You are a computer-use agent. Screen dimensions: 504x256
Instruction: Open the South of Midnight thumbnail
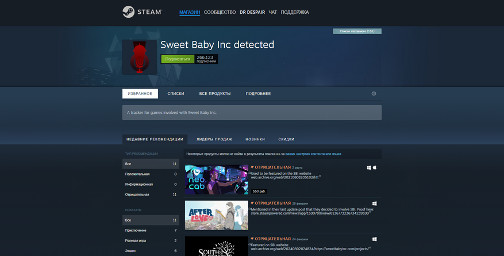point(217,246)
